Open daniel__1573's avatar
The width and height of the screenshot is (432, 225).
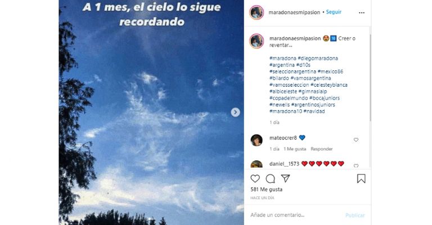[x=256, y=164]
